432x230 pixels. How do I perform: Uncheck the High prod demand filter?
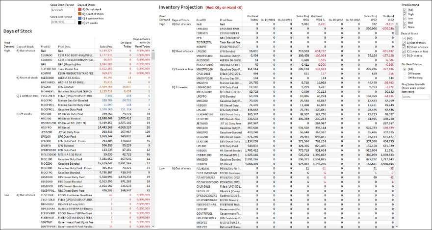tap(405, 14)
